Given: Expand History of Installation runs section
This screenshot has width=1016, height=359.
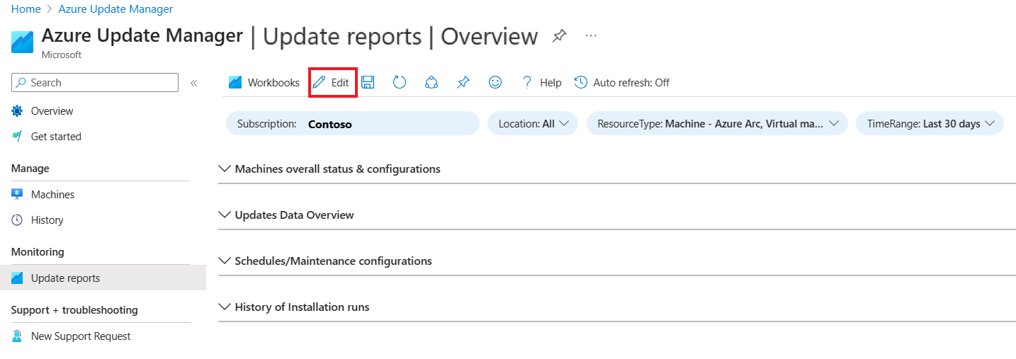Looking at the screenshot, I should (302, 307).
